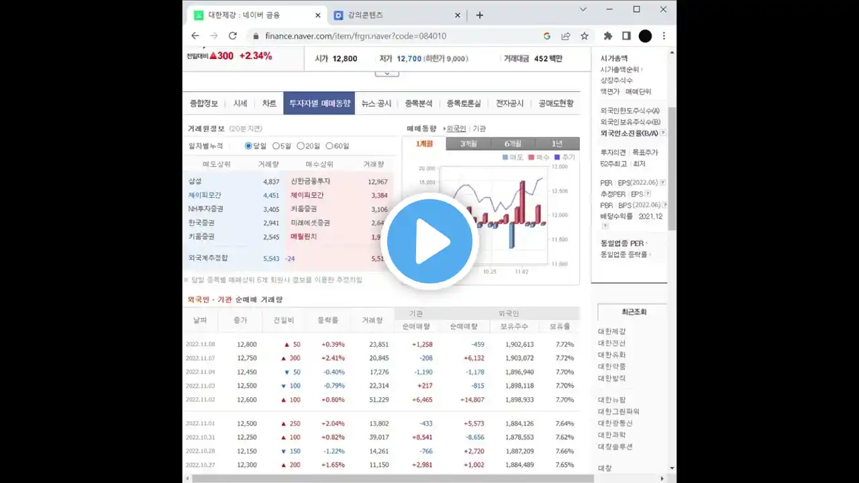859x483 pixels.
Task: Show 3개월 chart period
Action: 468,144
